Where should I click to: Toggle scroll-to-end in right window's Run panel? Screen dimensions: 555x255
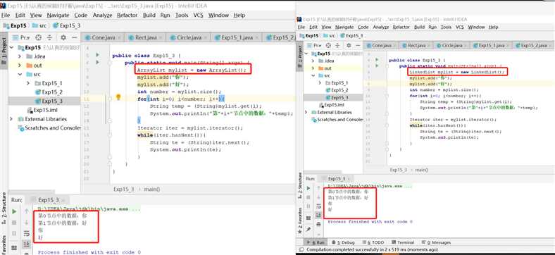(x=318, y=215)
